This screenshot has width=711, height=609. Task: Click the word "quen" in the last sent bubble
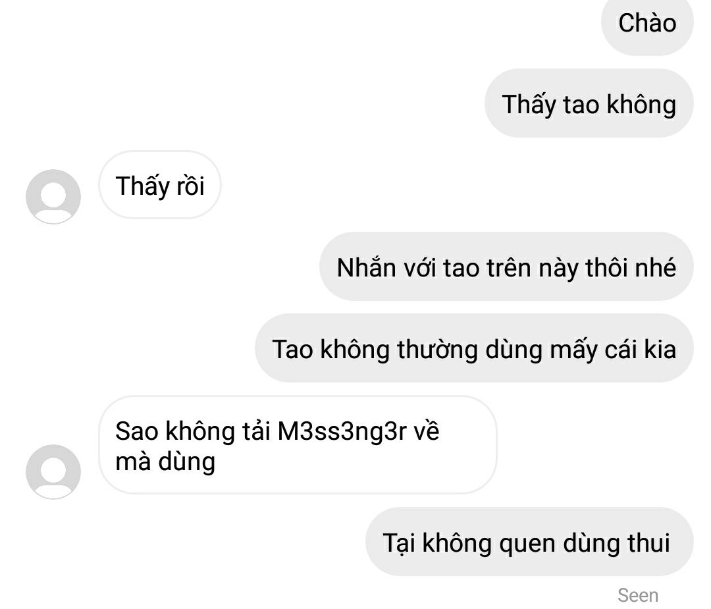(527, 544)
